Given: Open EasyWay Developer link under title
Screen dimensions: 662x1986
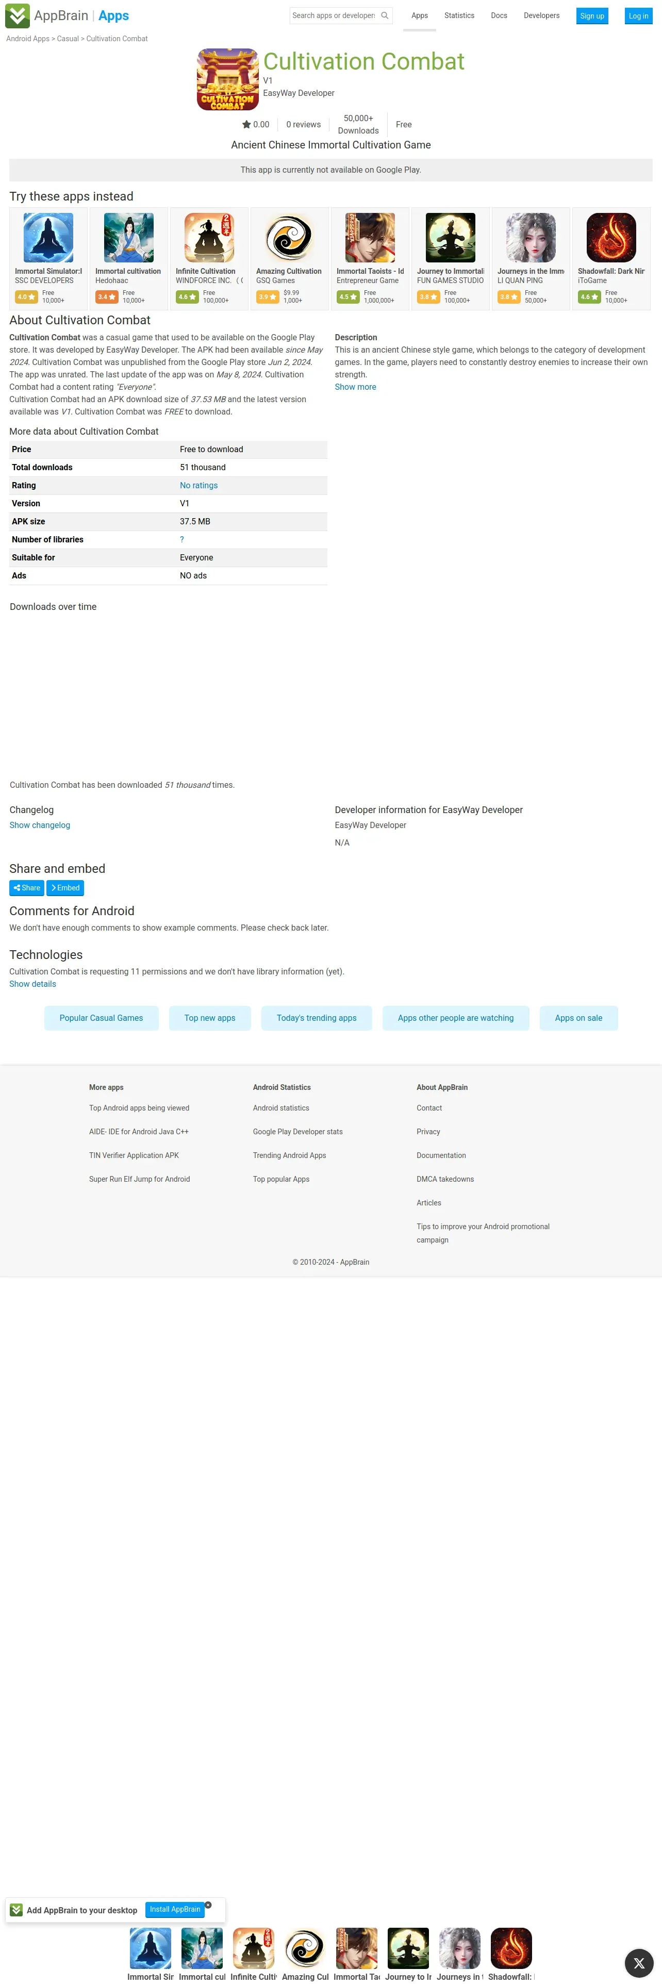Looking at the screenshot, I should coord(299,93).
